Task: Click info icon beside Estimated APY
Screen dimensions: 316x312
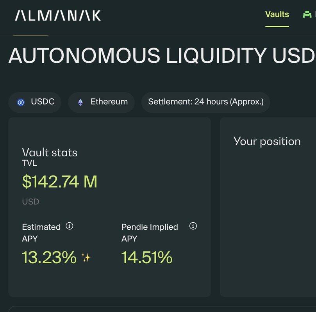Action: click(70, 226)
